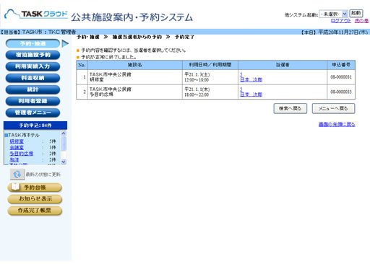This screenshot has height=264, width=370.
Task: Click the 研修室 link in the reservation list
Action: [17, 141]
